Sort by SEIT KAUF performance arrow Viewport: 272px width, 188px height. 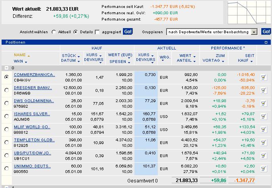click(251, 61)
